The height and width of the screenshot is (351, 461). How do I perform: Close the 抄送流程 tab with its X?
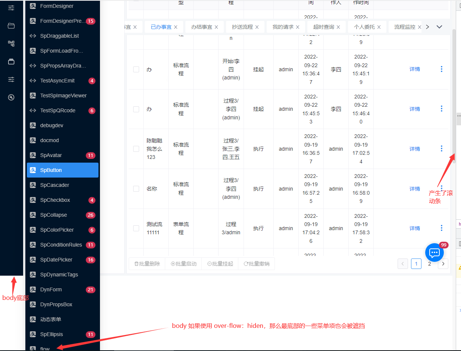click(x=257, y=26)
